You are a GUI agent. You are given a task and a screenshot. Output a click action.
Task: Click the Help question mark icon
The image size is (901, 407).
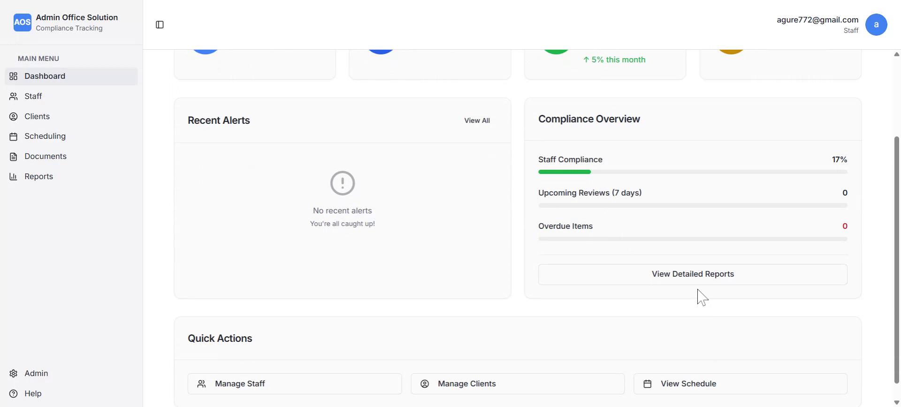tap(14, 394)
